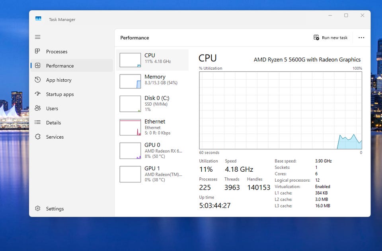
Task: Click the Run new task icon
Action: coord(316,37)
